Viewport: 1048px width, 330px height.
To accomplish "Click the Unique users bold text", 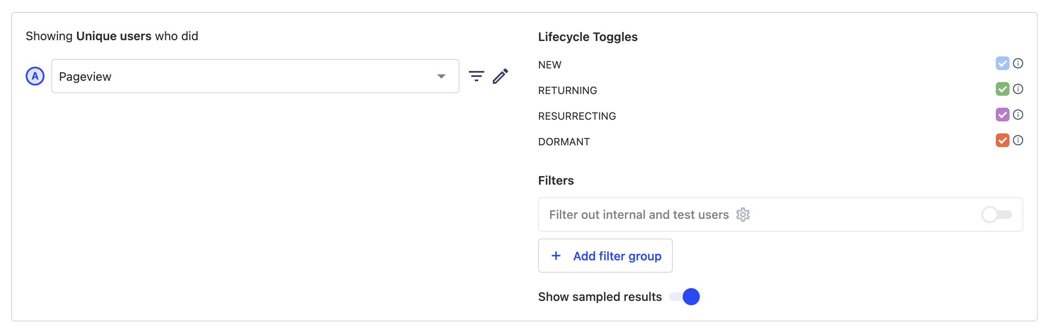I will click(x=114, y=36).
